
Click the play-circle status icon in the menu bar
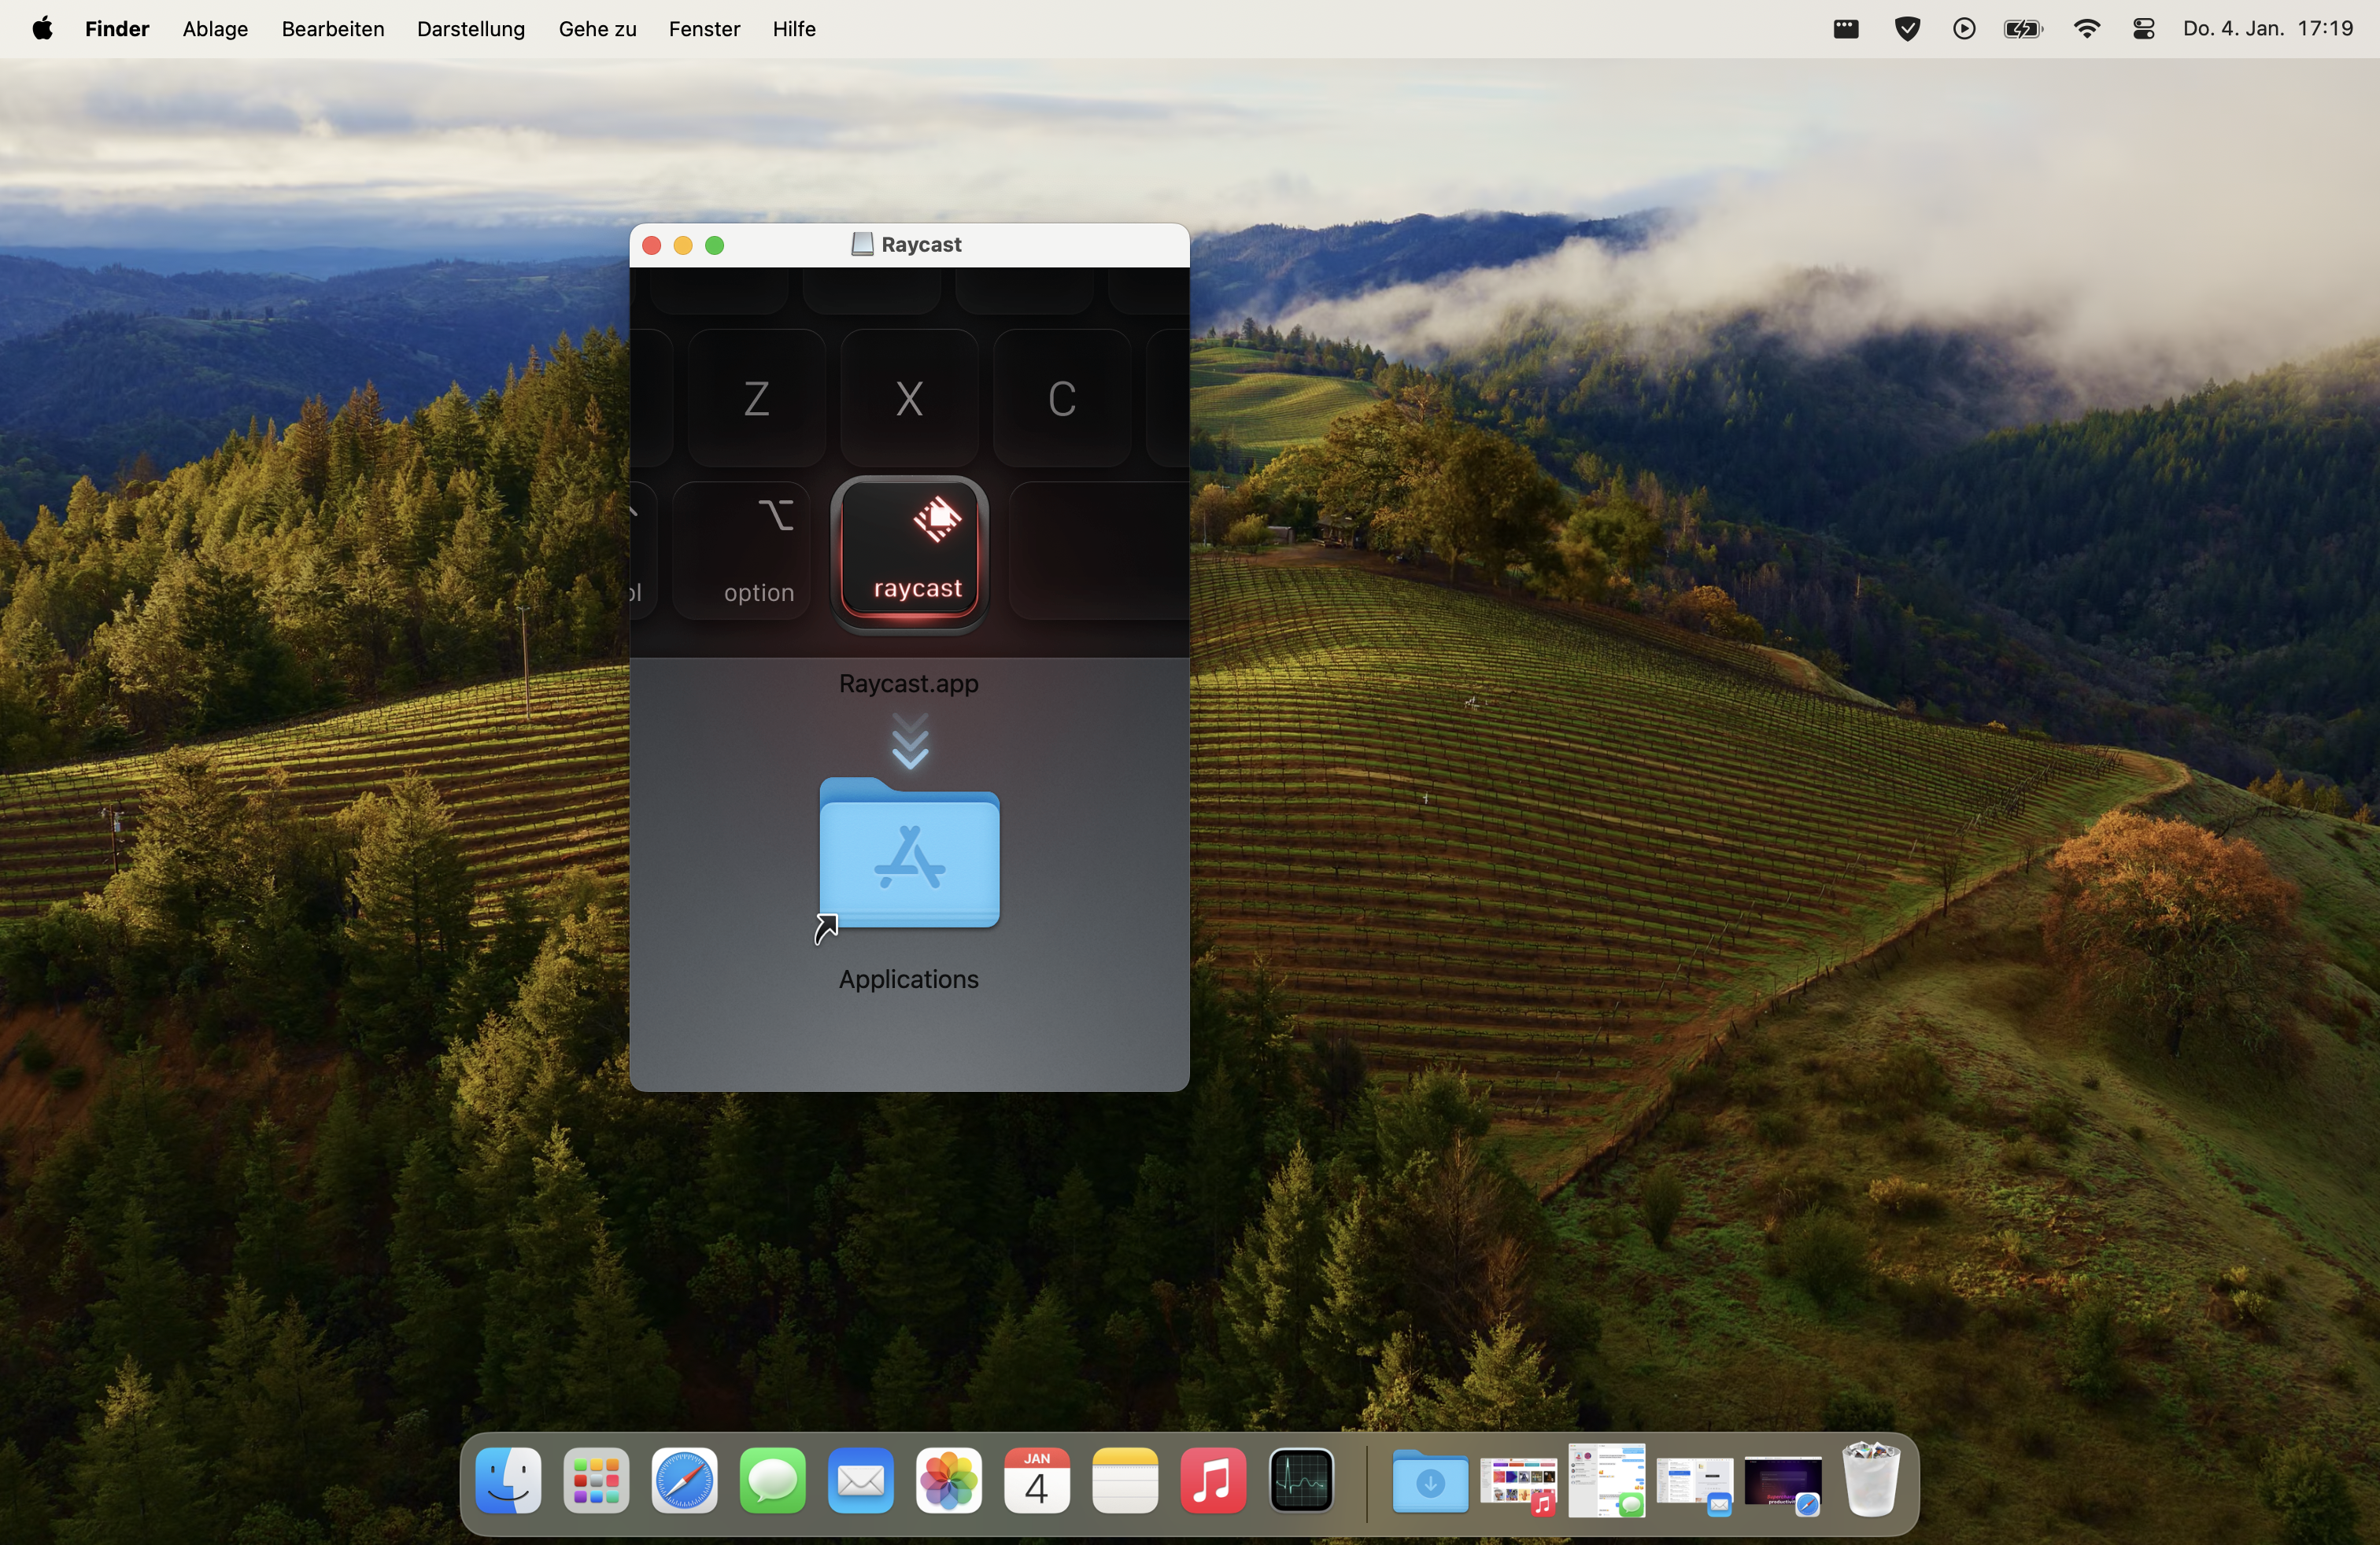click(1964, 29)
